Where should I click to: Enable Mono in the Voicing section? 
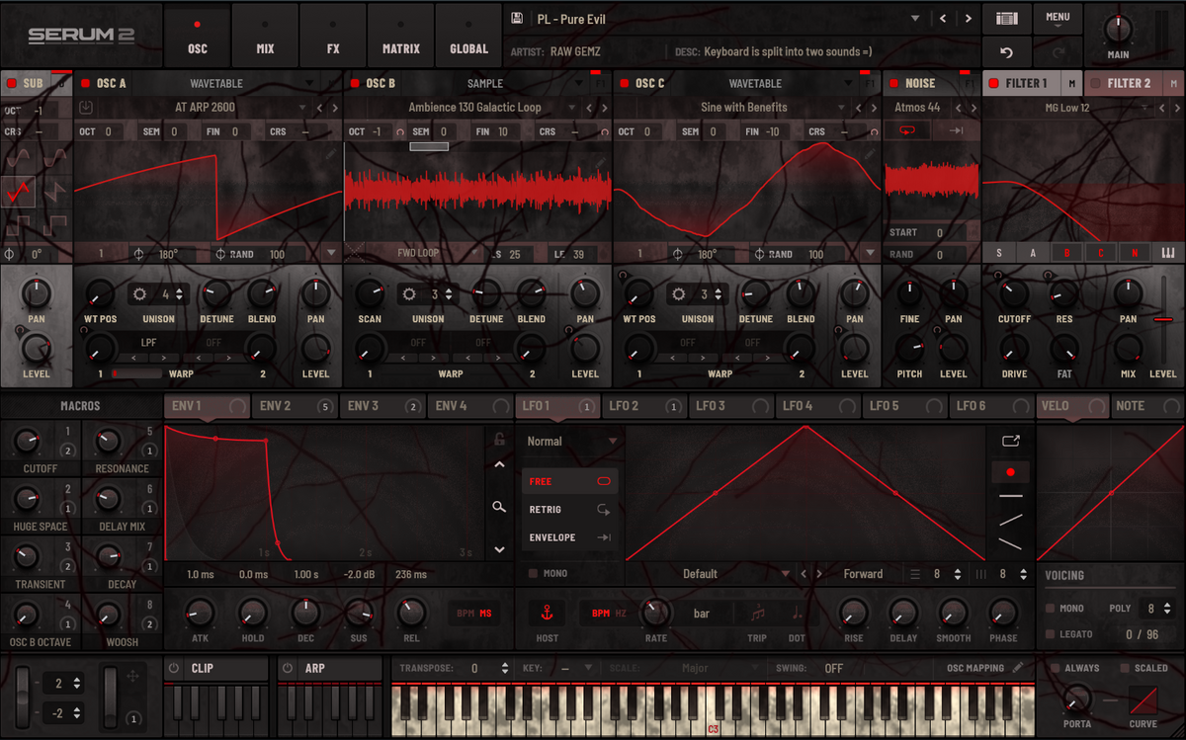tap(1050, 609)
